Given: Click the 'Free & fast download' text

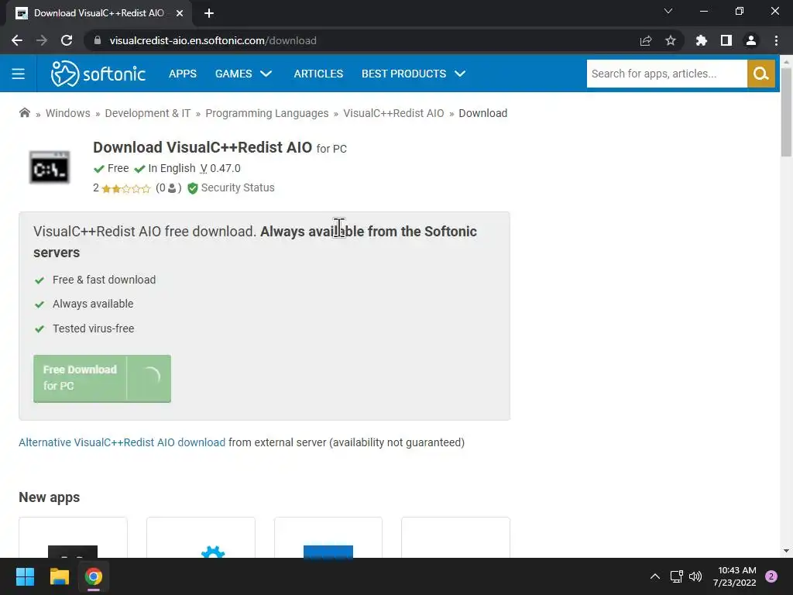Looking at the screenshot, I should tap(105, 280).
